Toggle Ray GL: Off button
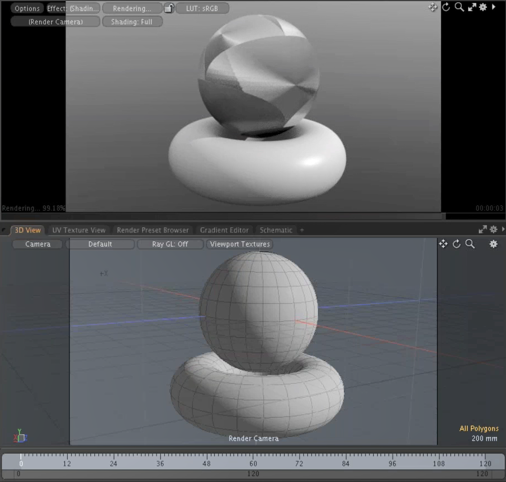 point(170,244)
